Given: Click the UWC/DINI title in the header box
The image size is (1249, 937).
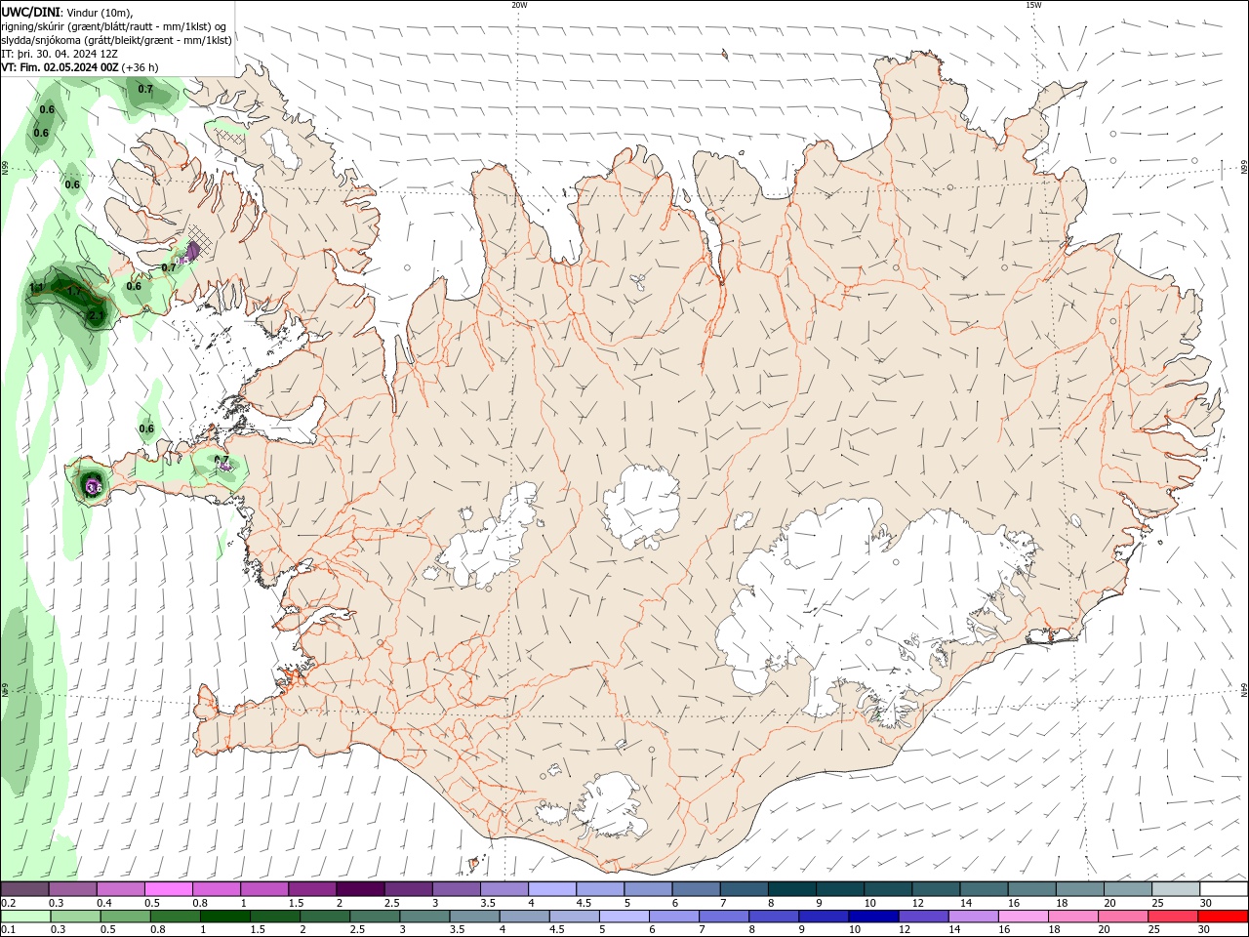Looking at the screenshot, I should point(29,12).
